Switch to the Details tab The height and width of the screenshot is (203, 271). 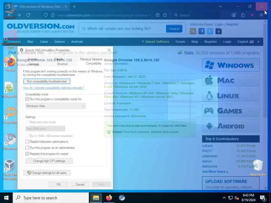(59, 59)
